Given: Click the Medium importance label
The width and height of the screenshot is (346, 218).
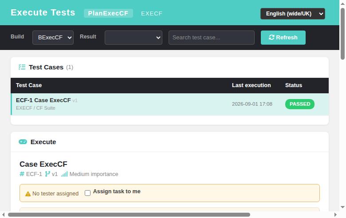Looking at the screenshot, I should [x=94, y=174].
